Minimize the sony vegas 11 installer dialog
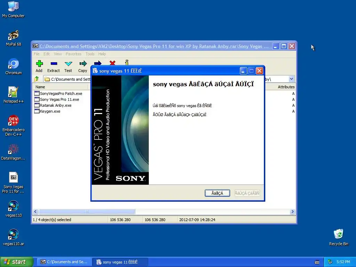Screen dimensions: 356x267 (x=243, y=71)
